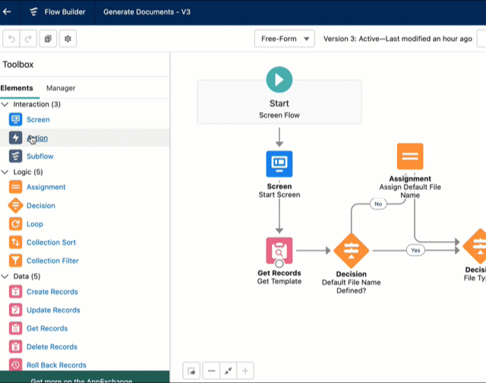Click the Assignment link in Toolbox
This screenshot has height=383, width=486.
46,187
